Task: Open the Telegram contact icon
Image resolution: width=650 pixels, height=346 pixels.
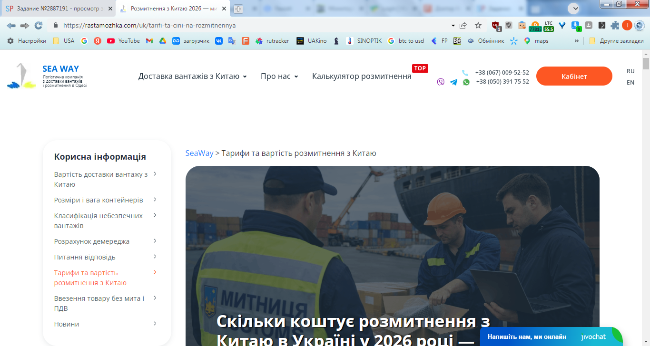Action: click(453, 82)
